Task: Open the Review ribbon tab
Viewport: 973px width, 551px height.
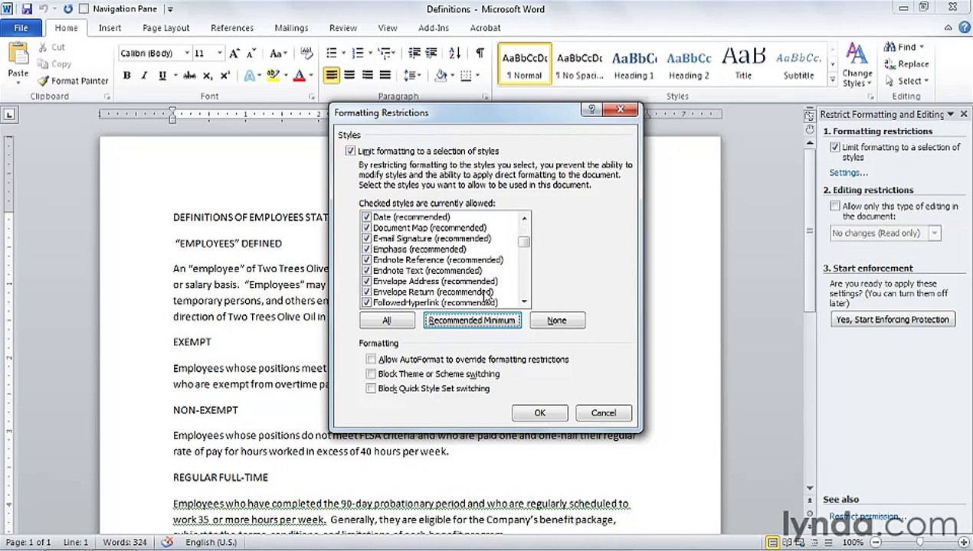Action: click(343, 28)
